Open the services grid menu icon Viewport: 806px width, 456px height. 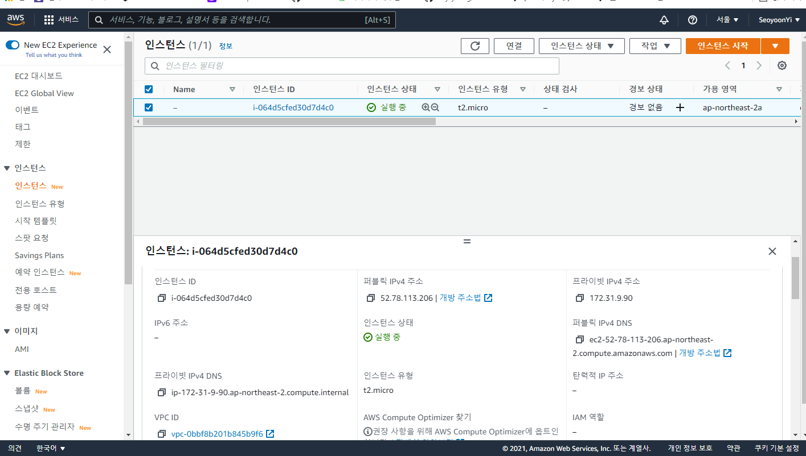coord(49,20)
